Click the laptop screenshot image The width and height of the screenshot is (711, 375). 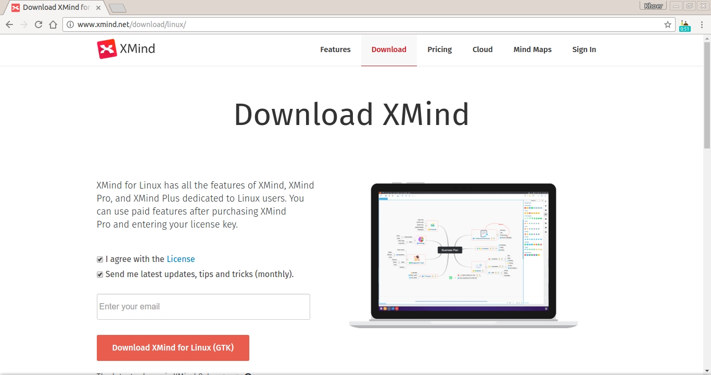463,255
